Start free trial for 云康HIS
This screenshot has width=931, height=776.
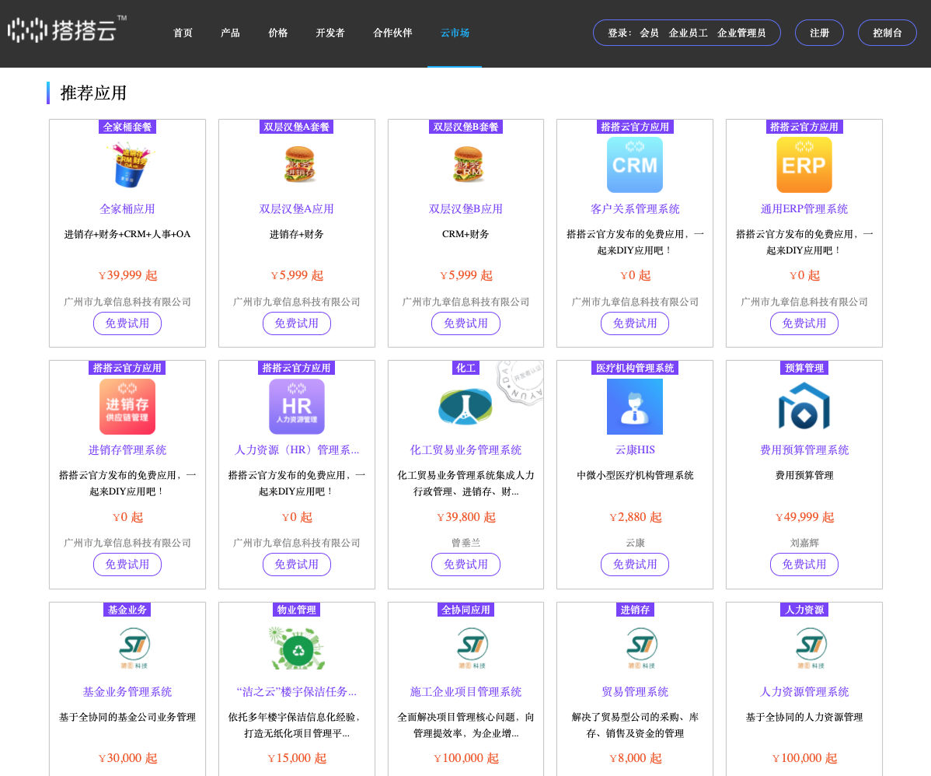[635, 565]
